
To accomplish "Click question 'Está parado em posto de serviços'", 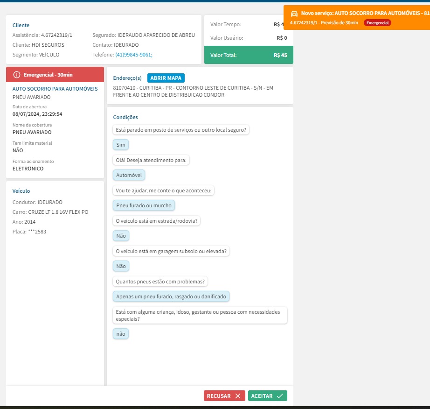I will (x=181, y=130).
